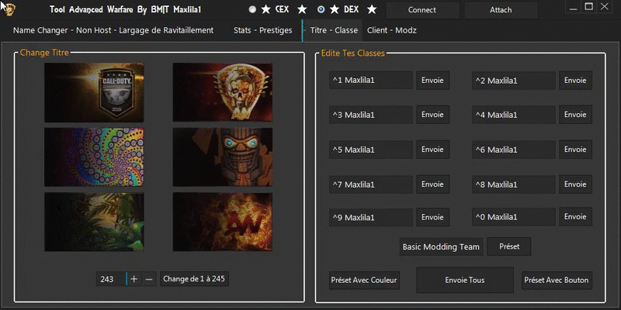This screenshot has width=621, height=310.
Task: Click the Connect button
Action: pos(422,10)
